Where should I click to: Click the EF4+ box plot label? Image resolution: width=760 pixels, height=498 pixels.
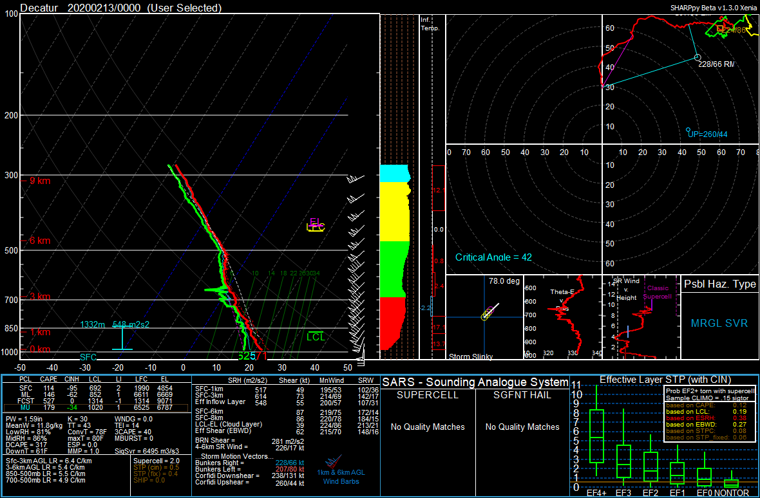[x=596, y=493]
